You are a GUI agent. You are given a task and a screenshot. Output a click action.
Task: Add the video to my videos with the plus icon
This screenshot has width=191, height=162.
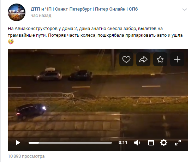(177, 59)
